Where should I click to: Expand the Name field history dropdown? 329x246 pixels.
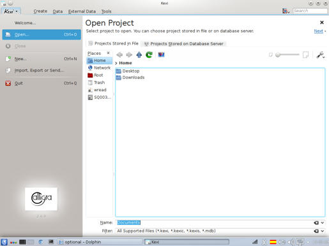323,222
